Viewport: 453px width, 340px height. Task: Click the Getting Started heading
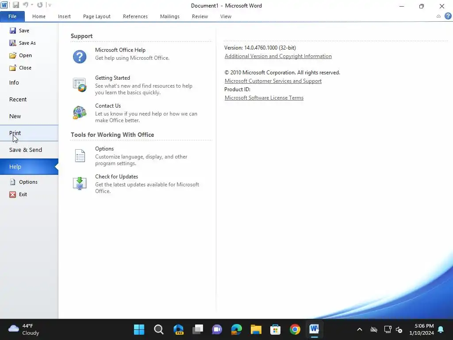pyautogui.click(x=112, y=78)
